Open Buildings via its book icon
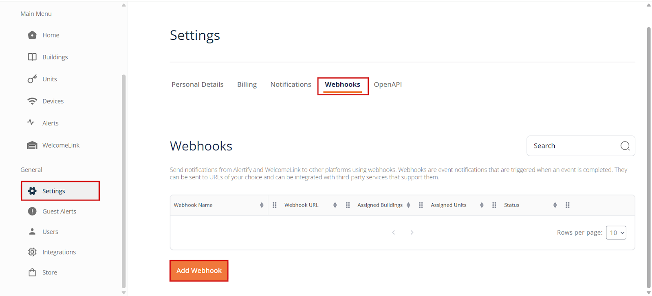Viewport: 652px width, 296px height. (x=32, y=57)
